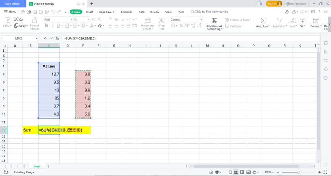This screenshot has height=176, width=331.
Task: Expand the Copy dropdown arrow
Action: point(27,26)
